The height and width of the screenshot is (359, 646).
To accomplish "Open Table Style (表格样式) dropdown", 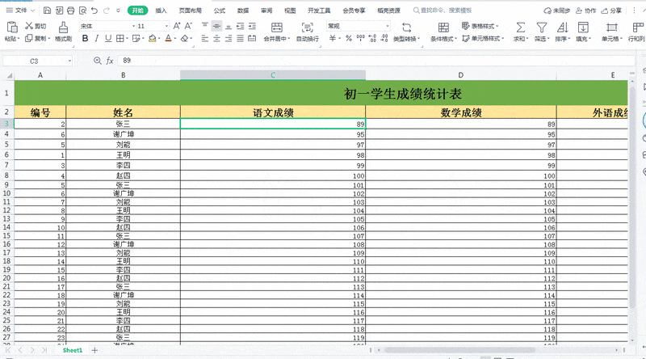I will (x=480, y=26).
